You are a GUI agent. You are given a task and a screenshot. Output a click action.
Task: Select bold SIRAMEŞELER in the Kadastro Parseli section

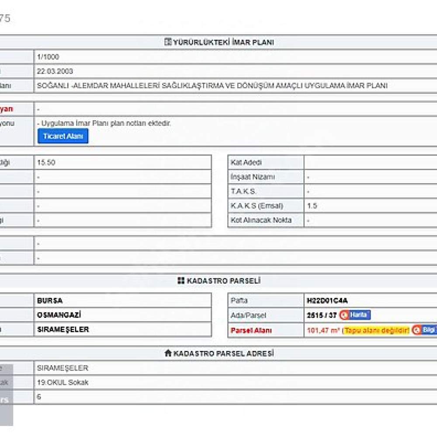pyautogui.click(x=63, y=329)
